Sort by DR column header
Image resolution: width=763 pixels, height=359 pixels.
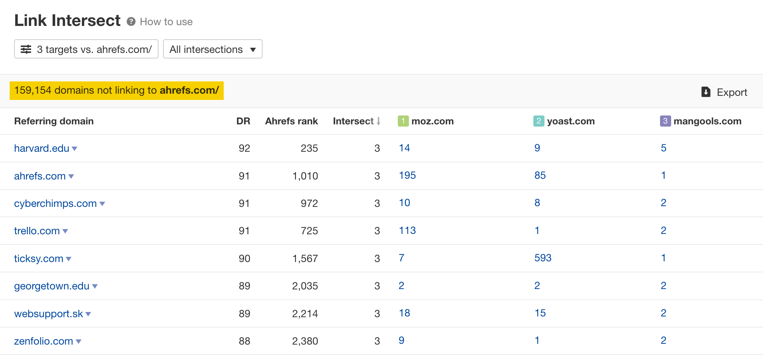243,121
